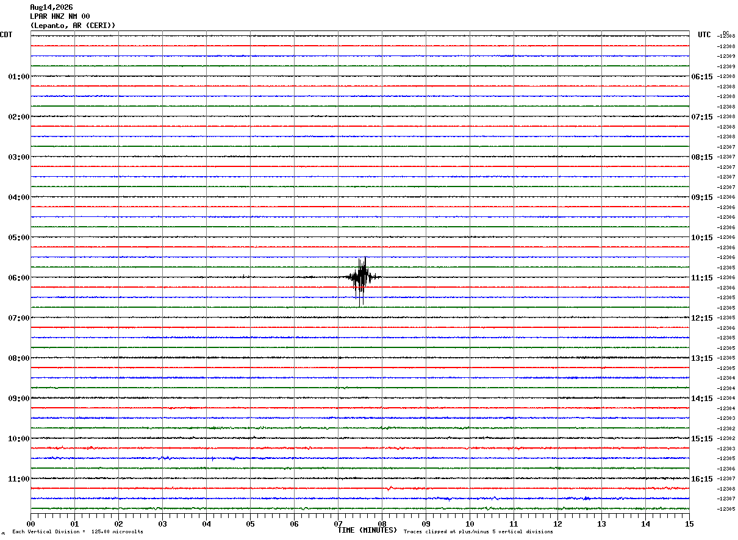Click the 00 minute mark on time axis
The image size is (738, 540).
point(31,524)
